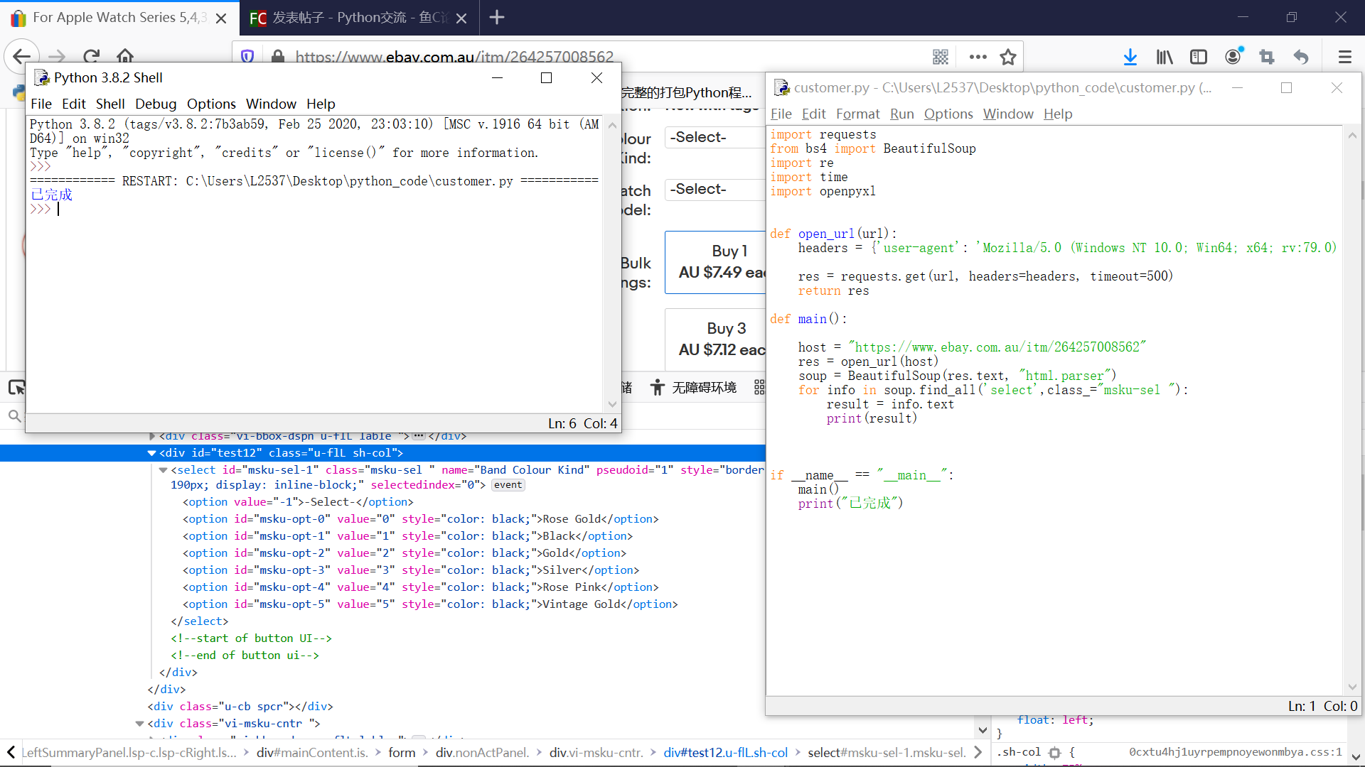This screenshot has height=767, width=1365.
Task: Open Run menu in customer.py editor
Action: click(901, 114)
